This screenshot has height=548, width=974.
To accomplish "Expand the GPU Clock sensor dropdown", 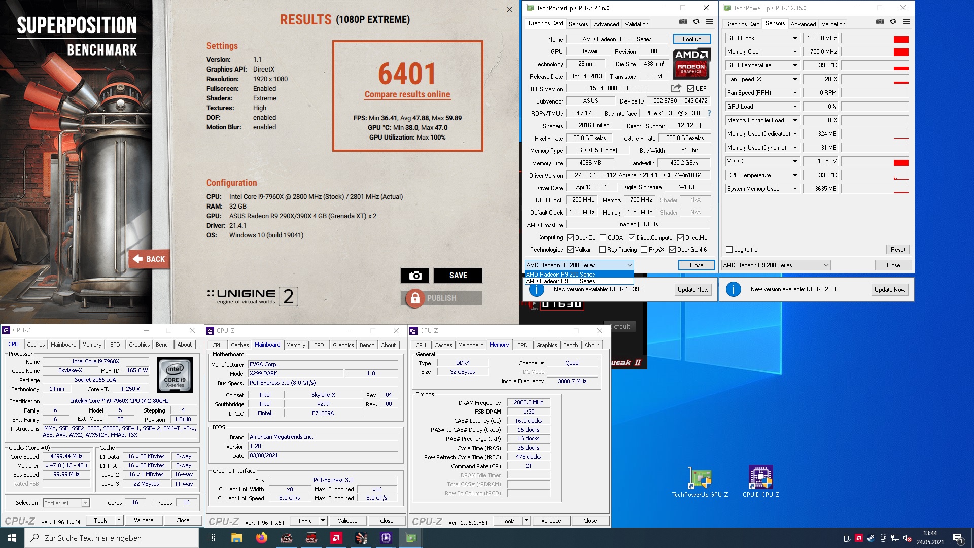I will coord(795,38).
